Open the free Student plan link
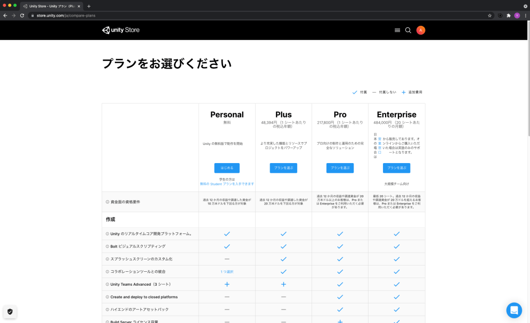Screen dimensions: 530x323 (227, 184)
